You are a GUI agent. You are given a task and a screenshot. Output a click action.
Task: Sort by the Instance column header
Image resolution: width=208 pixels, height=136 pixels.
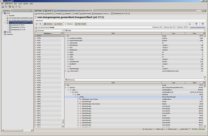(48, 33)
